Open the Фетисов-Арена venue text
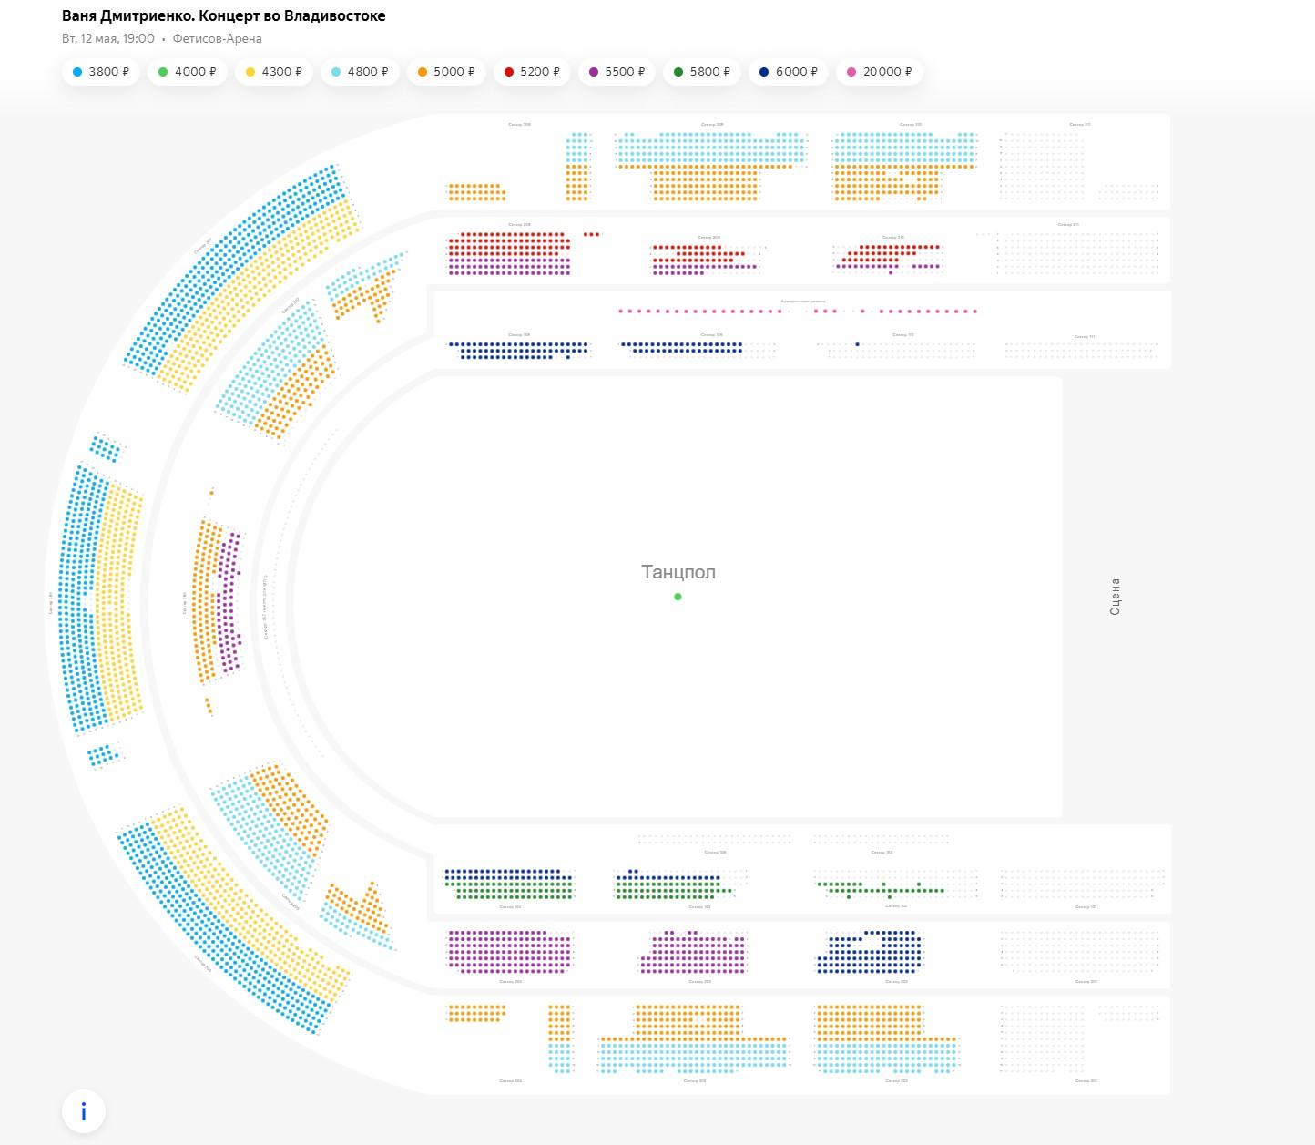This screenshot has height=1145, width=1315. click(x=217, y=39)
